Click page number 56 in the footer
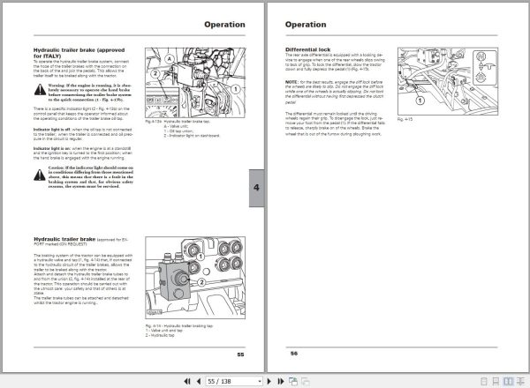 (x=294, y=354)
